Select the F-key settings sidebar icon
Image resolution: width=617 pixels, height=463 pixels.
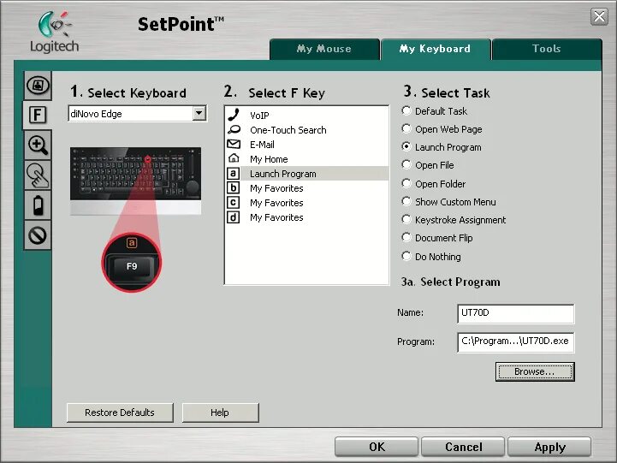click(x=38, y=115)
